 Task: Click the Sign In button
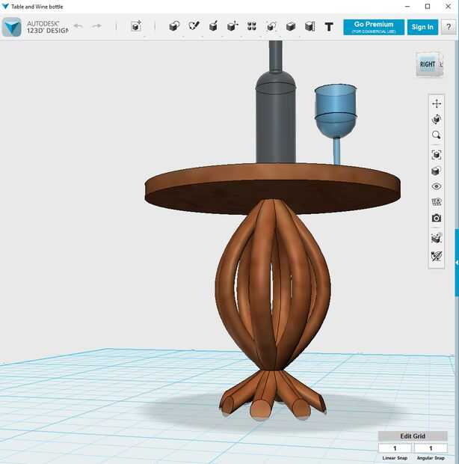click(422, 27)
